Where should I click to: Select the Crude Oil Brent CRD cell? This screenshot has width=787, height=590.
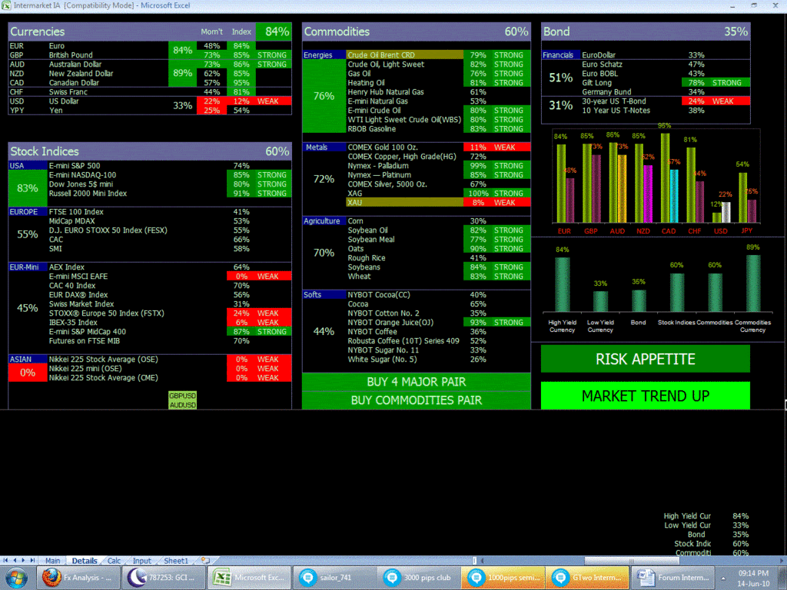[404, 55]
